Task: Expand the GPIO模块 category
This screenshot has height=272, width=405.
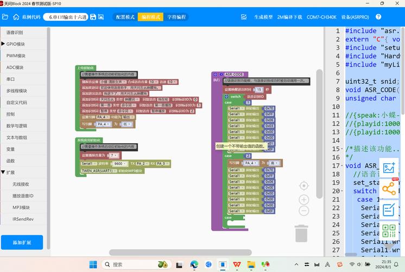Action: [3, 44]
